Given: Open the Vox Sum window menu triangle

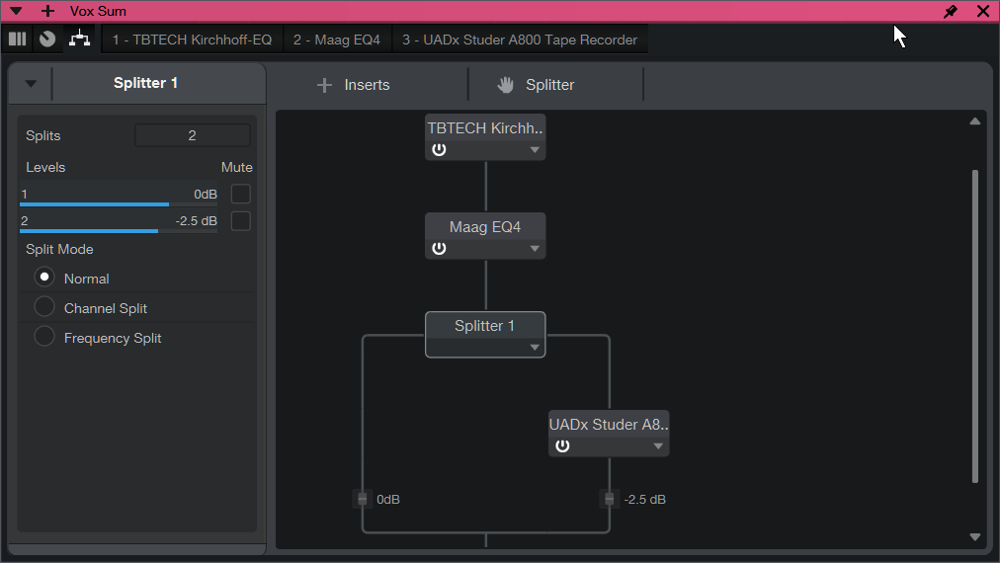Looking at the screenshot, I should [x=16, y=11].
